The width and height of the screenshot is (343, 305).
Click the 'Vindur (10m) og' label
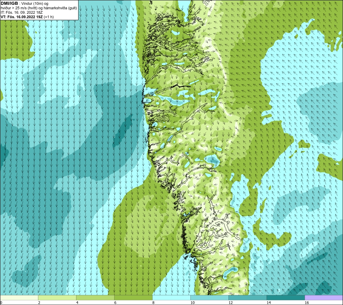click(x=35, y=4)
